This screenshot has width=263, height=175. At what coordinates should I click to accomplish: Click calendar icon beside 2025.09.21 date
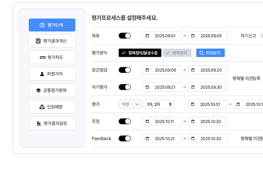(147, 87)
